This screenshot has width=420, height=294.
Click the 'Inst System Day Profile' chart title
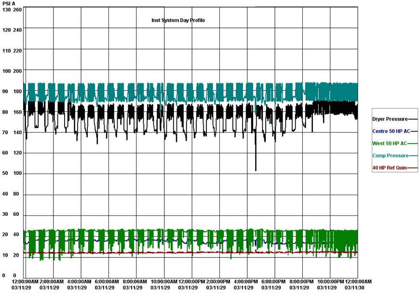pyautogui.click(x=178, y=20)
